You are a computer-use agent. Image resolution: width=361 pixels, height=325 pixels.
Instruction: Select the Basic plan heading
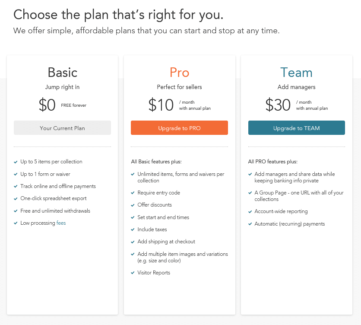click(62, 72)
